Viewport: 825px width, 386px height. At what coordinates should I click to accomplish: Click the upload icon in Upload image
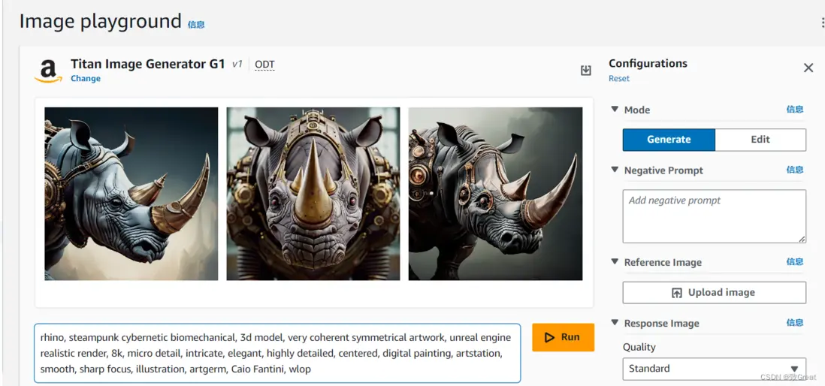click(x=676, y=293)
